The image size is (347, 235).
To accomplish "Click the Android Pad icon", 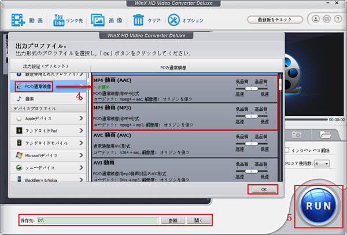I will point(19,130).
